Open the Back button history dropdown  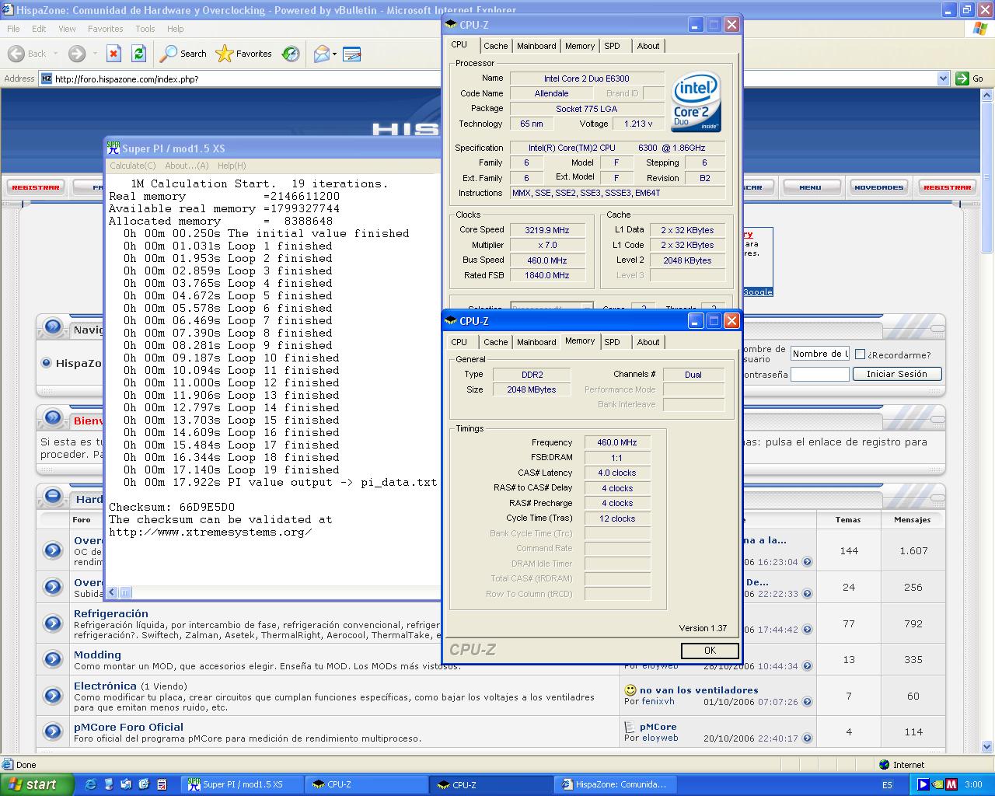click(56, 54)
